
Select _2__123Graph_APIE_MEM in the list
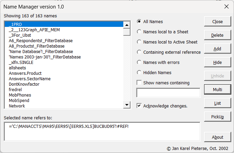tap(64, 30)
